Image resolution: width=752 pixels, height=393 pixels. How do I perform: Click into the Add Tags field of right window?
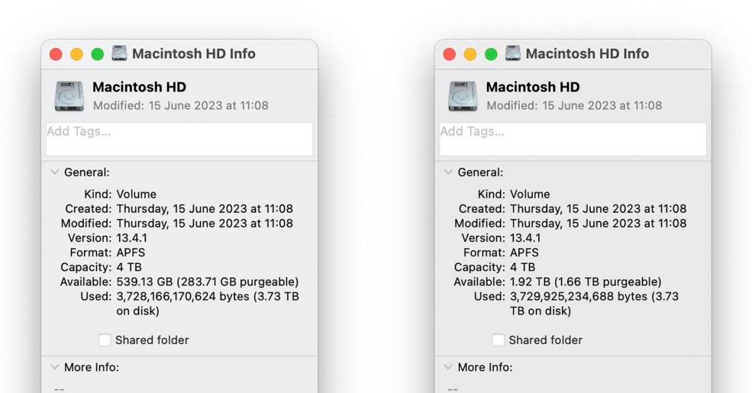click(572, 138)
